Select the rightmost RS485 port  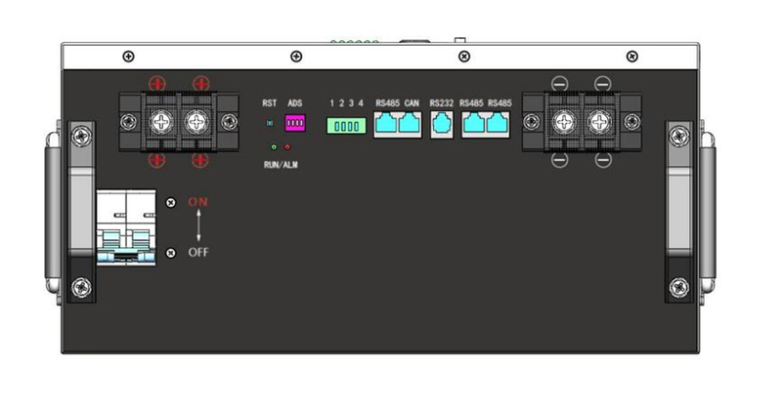coord(500,124)
